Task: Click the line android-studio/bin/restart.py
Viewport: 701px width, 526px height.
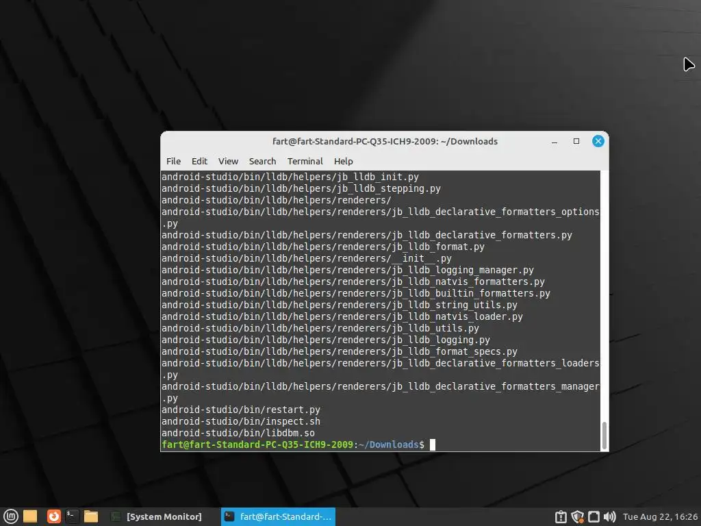Action: 241,410
